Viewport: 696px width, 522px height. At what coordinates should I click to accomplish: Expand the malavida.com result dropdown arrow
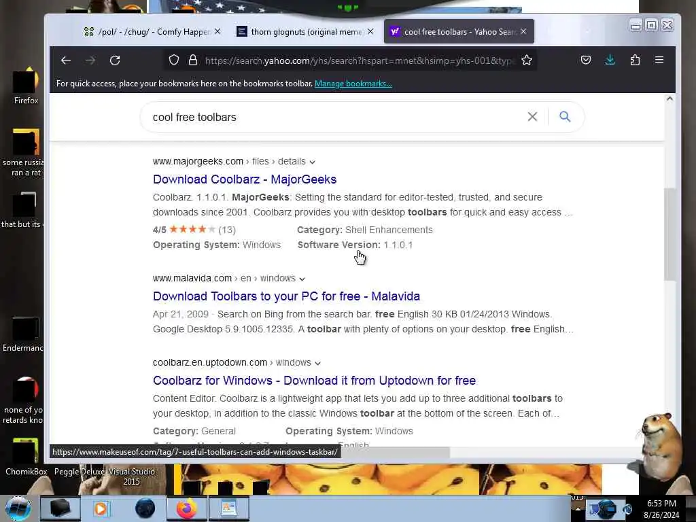(302, 279)
